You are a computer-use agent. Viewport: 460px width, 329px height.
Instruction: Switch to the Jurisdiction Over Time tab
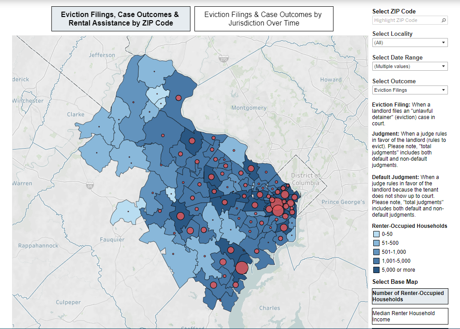264,19
